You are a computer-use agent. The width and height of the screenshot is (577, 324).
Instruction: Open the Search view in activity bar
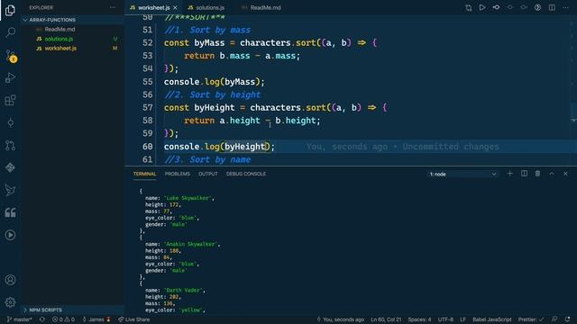tap(10, 32)
